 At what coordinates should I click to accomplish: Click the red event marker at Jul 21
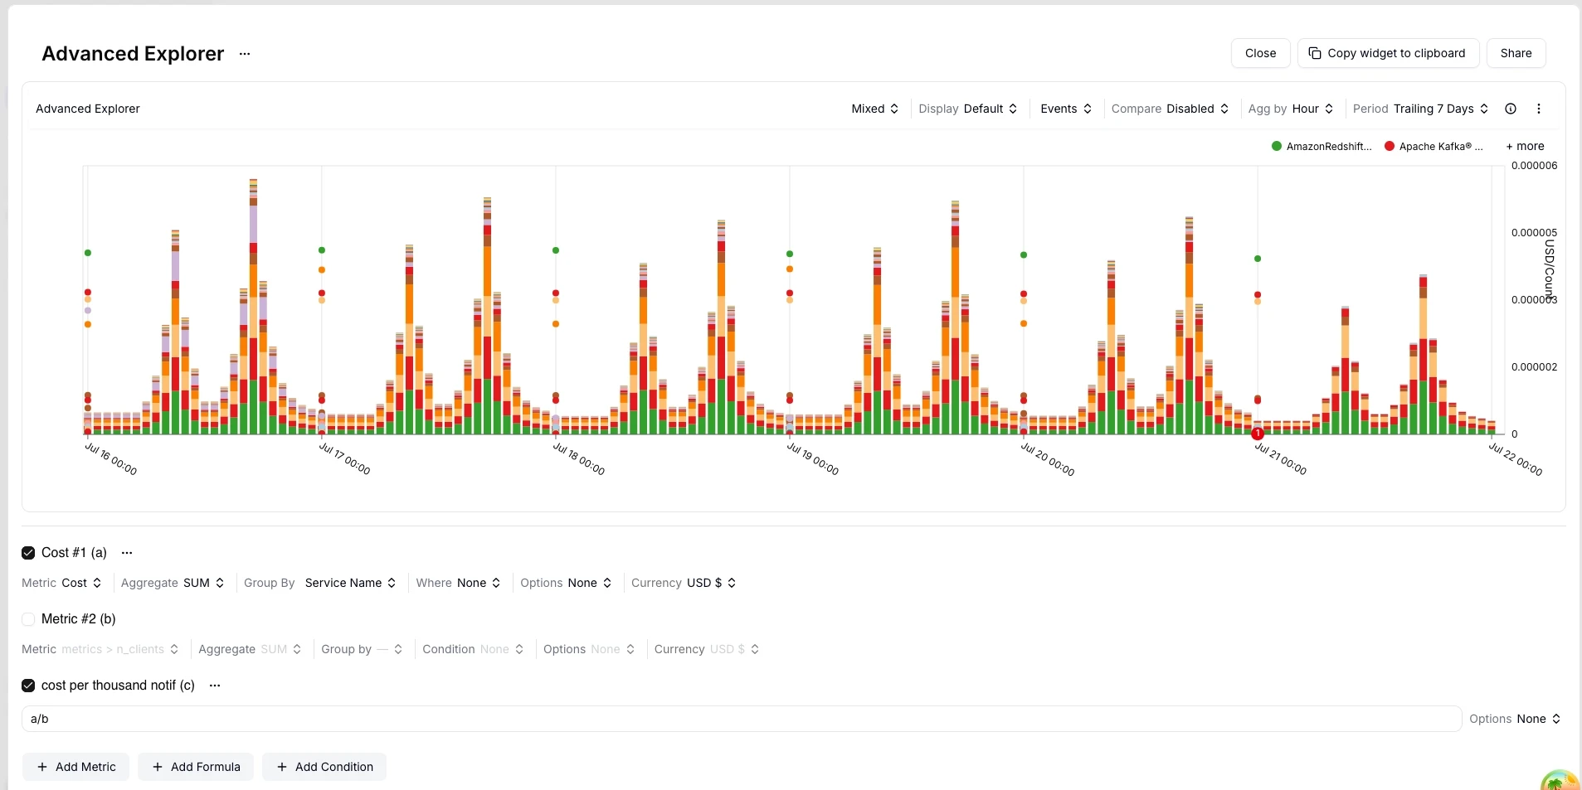coord(1258,434)
